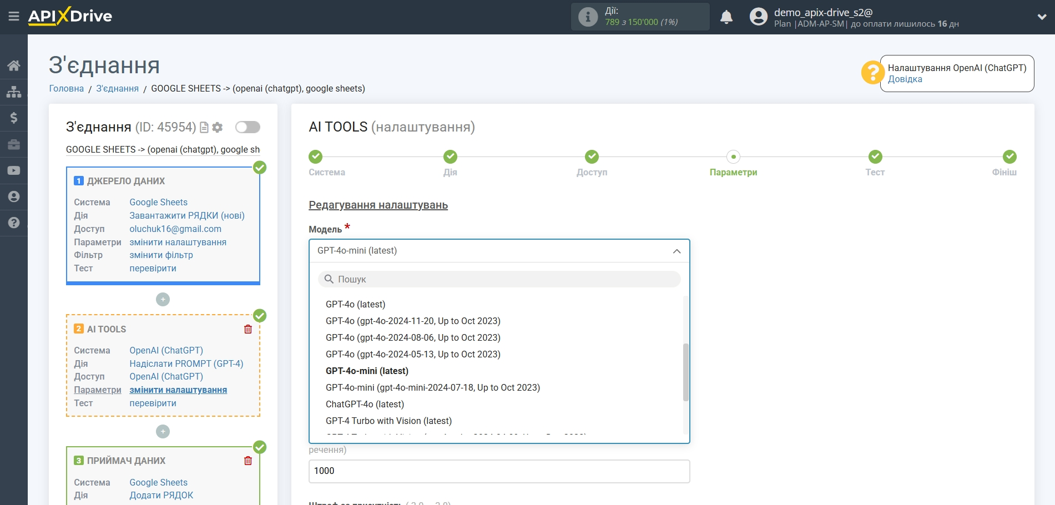Click oluchuk16@gmail.com access link
1055x505 pixels.
(175, 229)
